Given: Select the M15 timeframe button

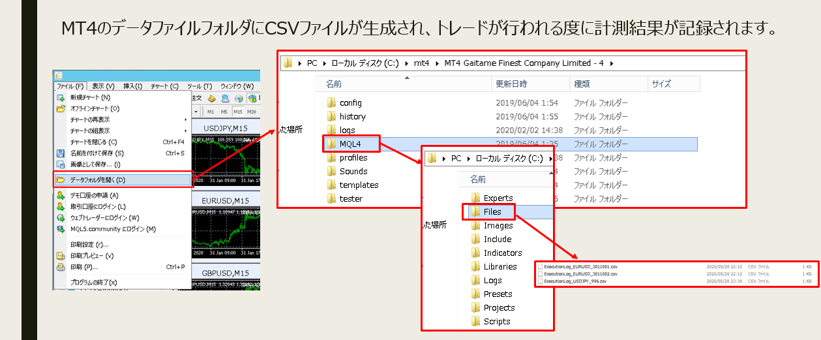Looking at the screenshot, I should tap(238, 112).
